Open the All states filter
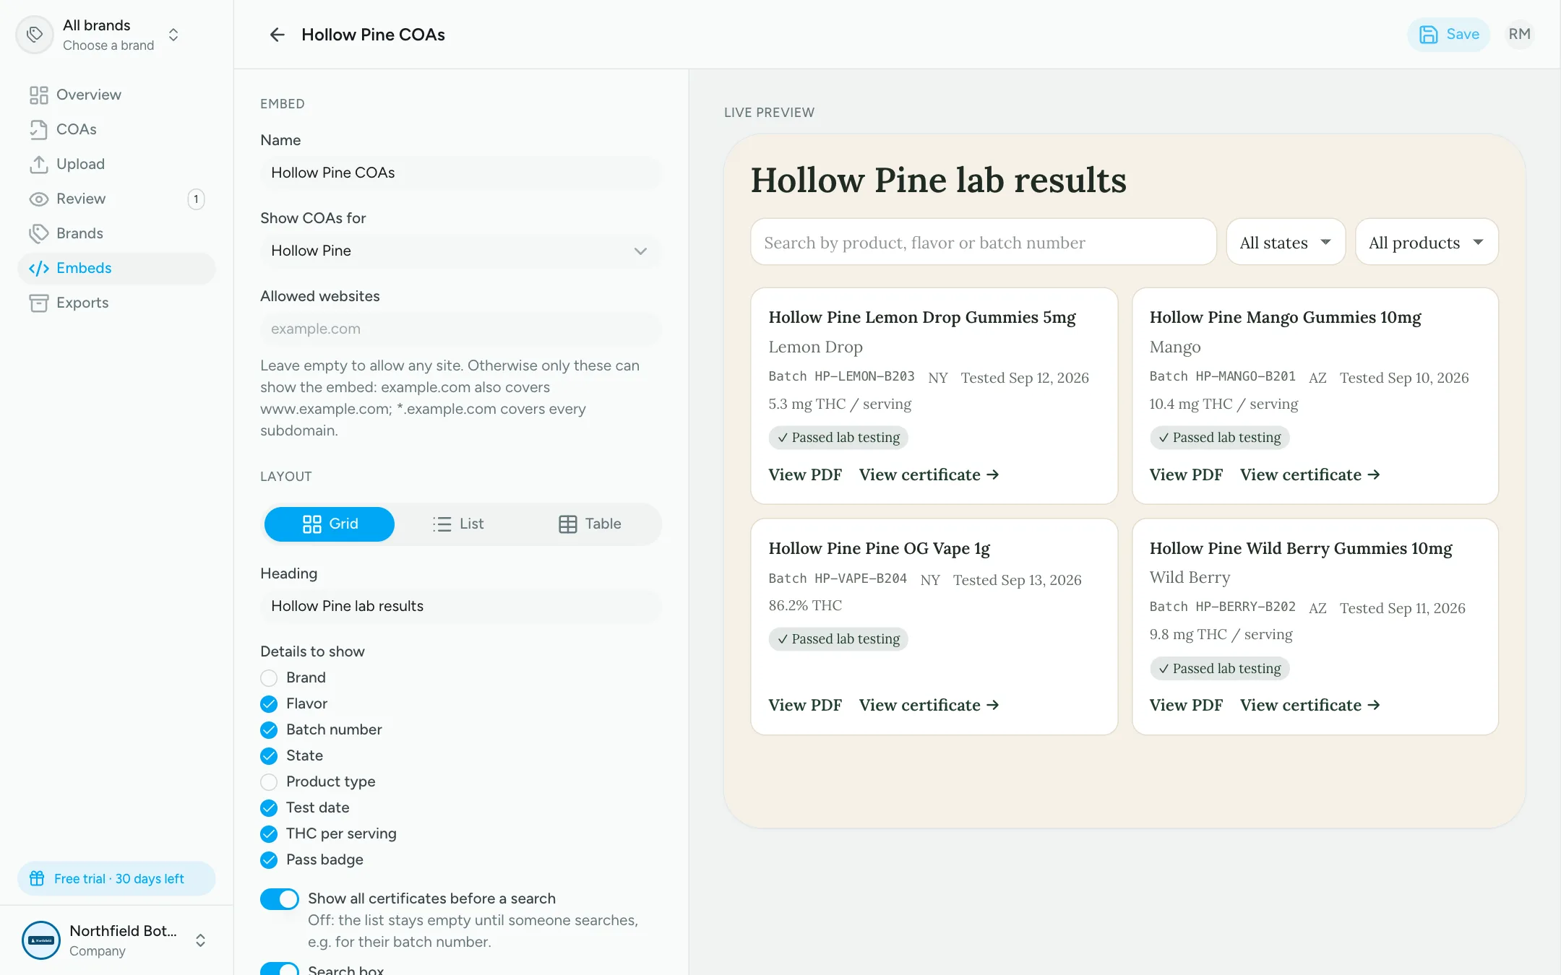 coord(1285,242)
